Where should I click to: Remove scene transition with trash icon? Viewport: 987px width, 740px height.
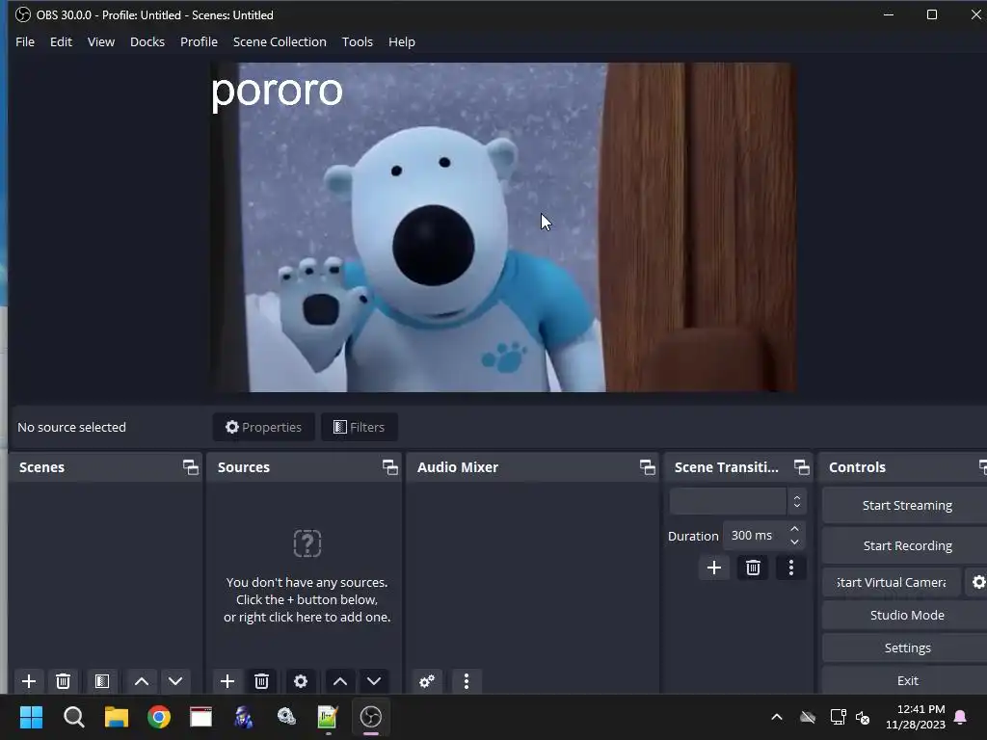tap(753, 568)
